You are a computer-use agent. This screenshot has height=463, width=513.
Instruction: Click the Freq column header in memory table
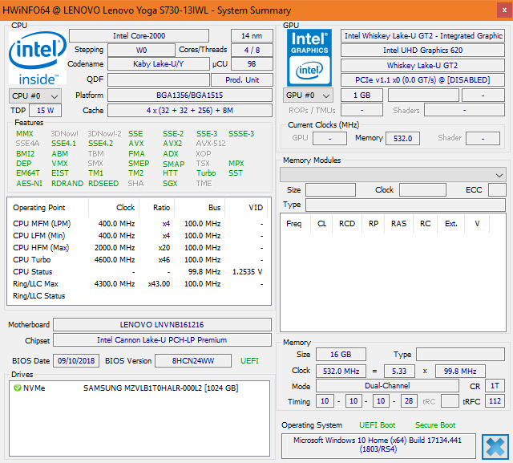pyautogui.click(x=294, y=224)
